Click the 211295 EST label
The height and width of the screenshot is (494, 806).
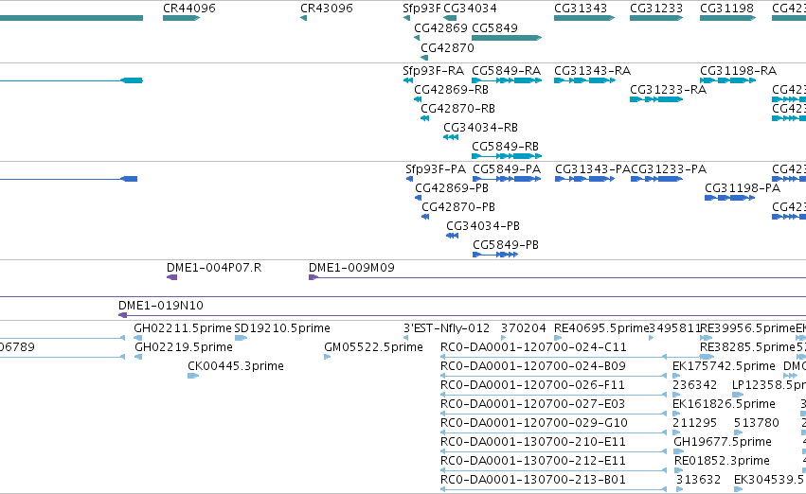[x=694, y=423]
